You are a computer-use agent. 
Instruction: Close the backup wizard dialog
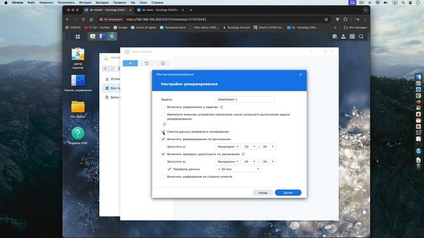pos(300,75)
